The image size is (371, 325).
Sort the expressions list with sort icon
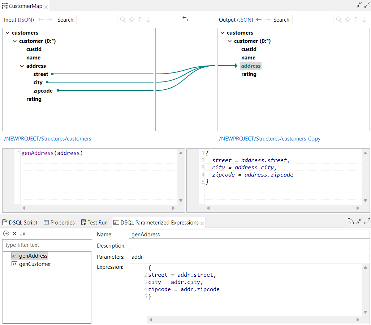point(22,233)
